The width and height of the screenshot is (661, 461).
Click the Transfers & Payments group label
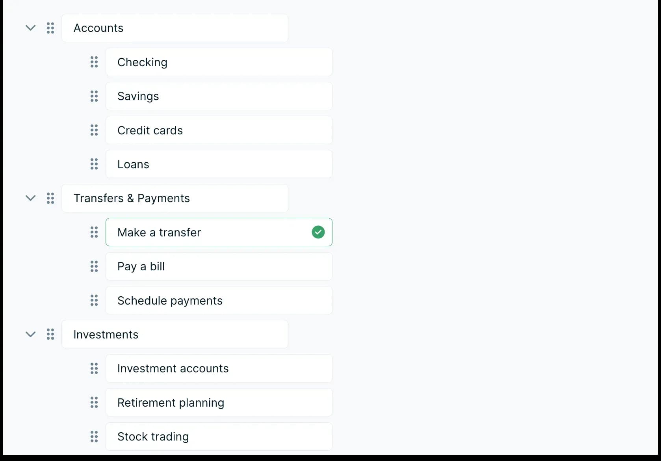tap(175, 198)
